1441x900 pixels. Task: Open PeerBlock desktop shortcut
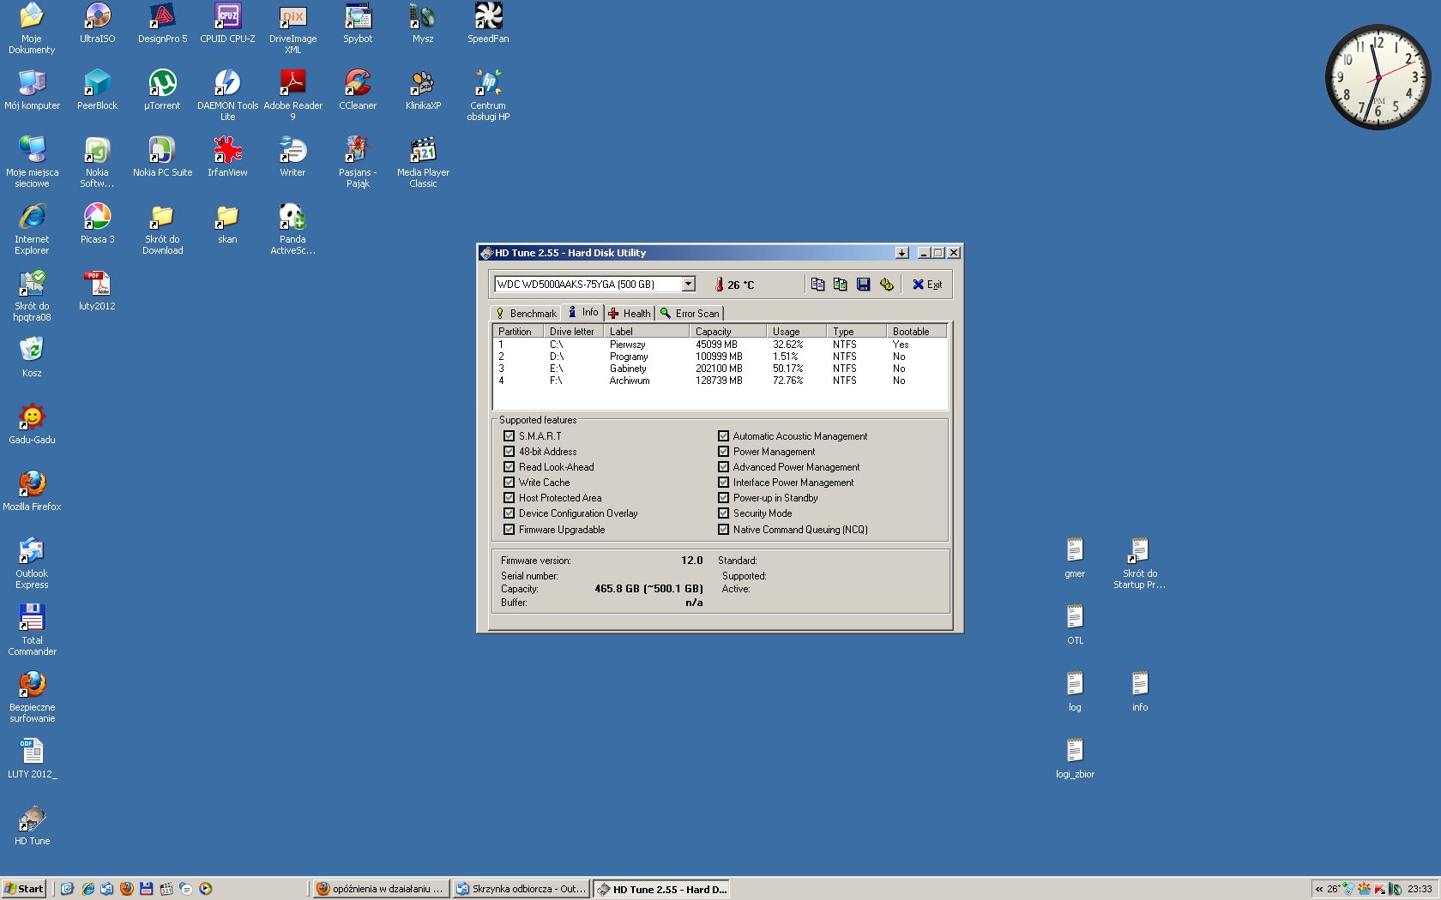pos(97,90)
